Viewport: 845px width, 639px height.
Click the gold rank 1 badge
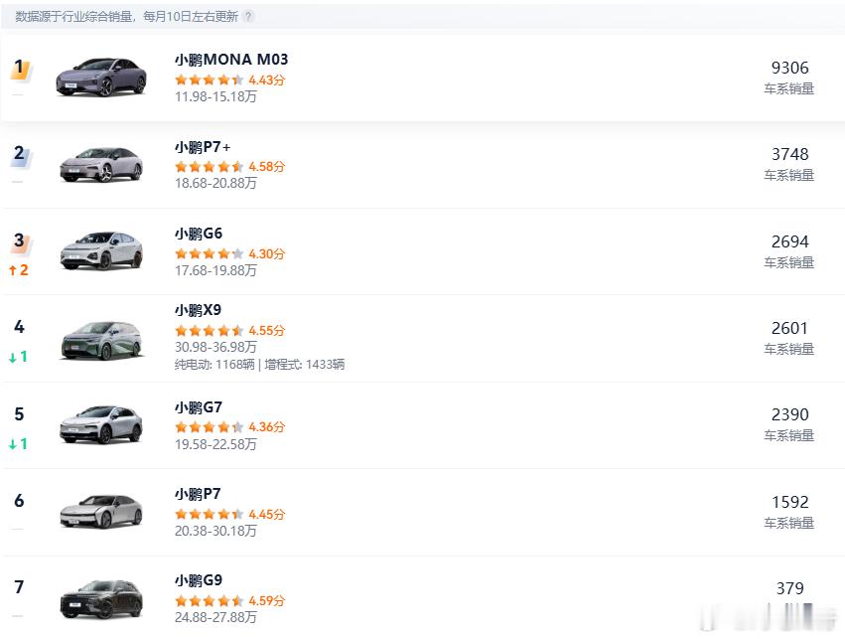click(20, 69)
